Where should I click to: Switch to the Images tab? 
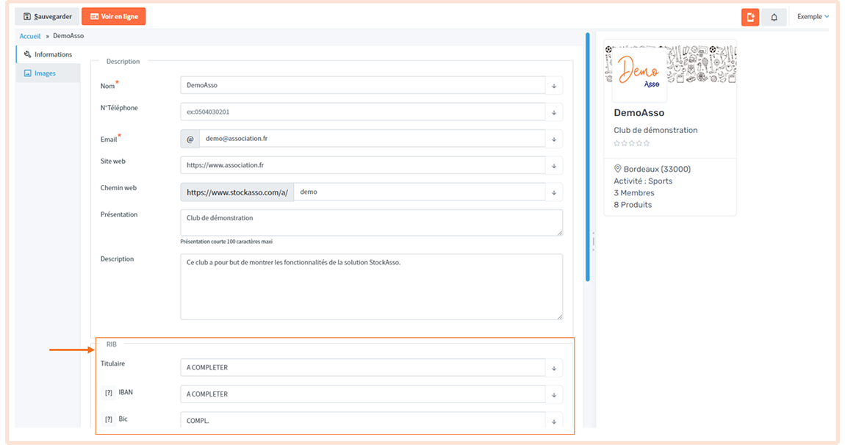click(x=45, y=73)
